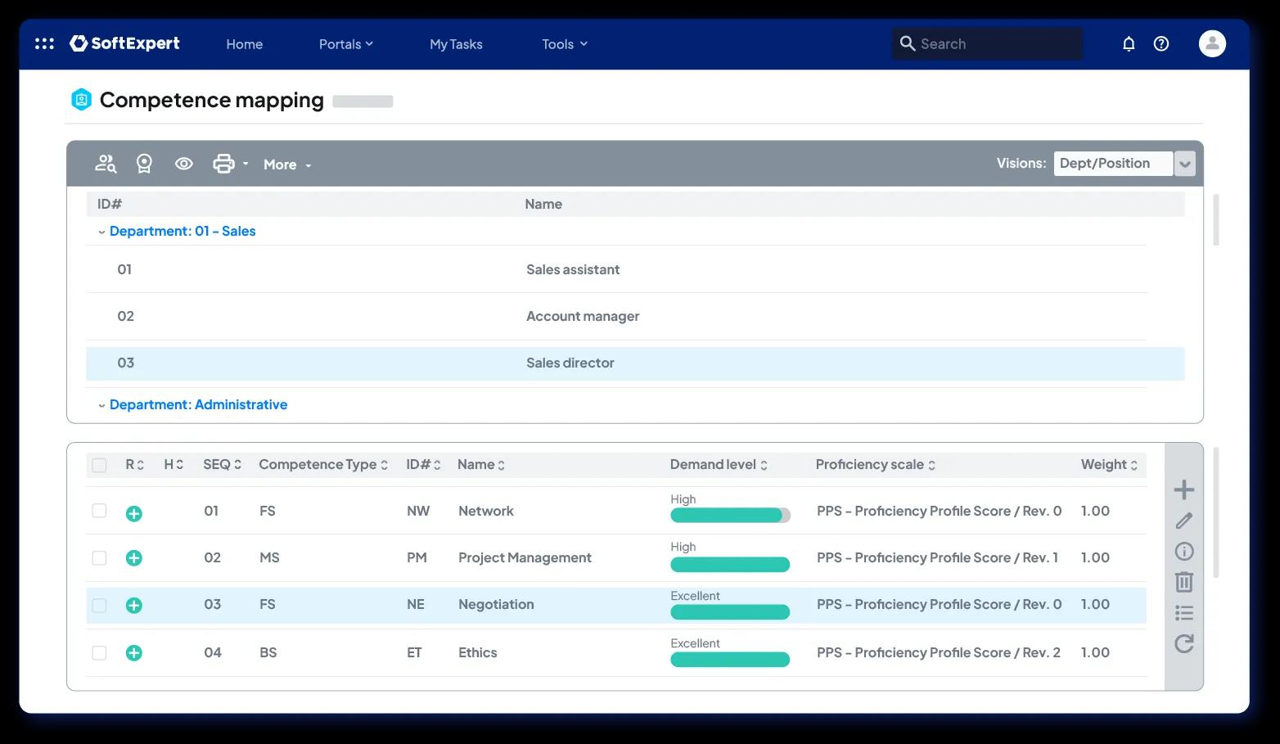Click the info circle icon
The width and height of the screenshot is (1280, 744).
tap(1184, 551)
